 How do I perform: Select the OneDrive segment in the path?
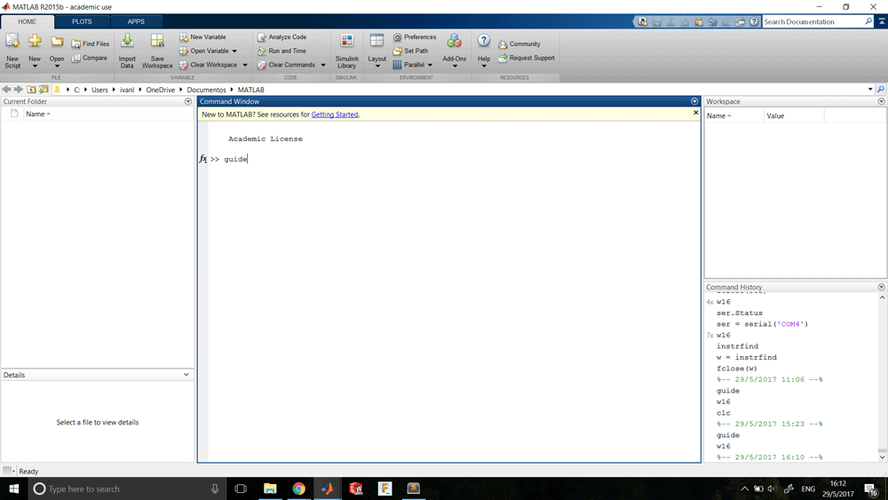(x=160, y=90)
